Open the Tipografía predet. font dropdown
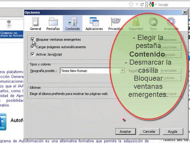Image resolution: width=190 pixels, height=143 pixels. [92, 71]
